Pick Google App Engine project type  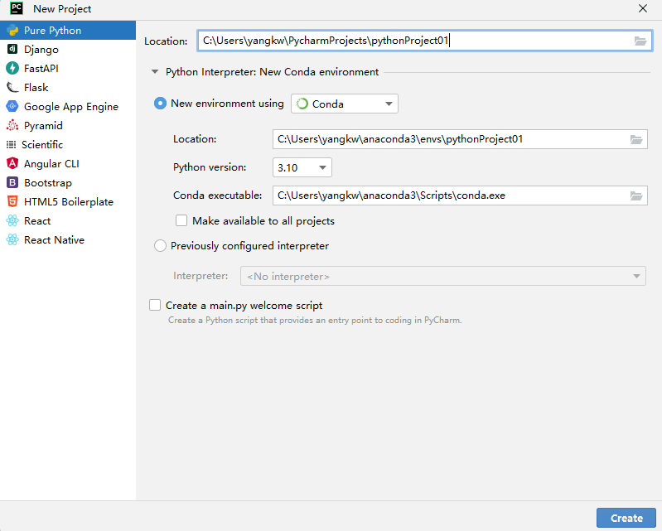point(71,107)
